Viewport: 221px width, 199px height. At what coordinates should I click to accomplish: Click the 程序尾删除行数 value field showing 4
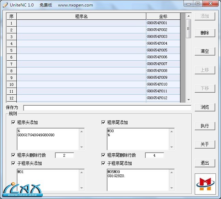[154, 155]
